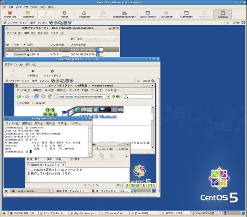This screenshot has width=247, height=217.
Task: Click [The GIMP] button on the outer taskbar
Action: [145, 213]
